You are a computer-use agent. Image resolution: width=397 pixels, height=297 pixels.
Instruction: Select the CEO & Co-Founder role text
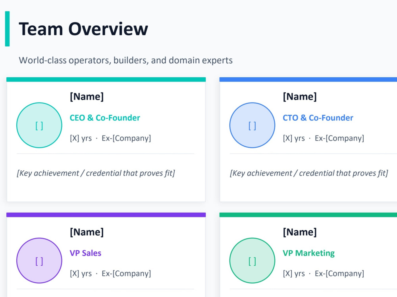tap(105, 118)
